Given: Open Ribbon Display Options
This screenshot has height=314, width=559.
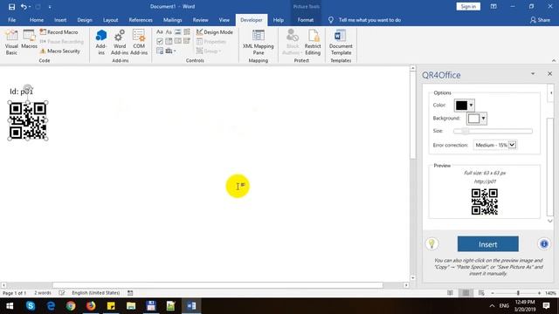Looking at the screenshot, I should (x=493, y=6).
